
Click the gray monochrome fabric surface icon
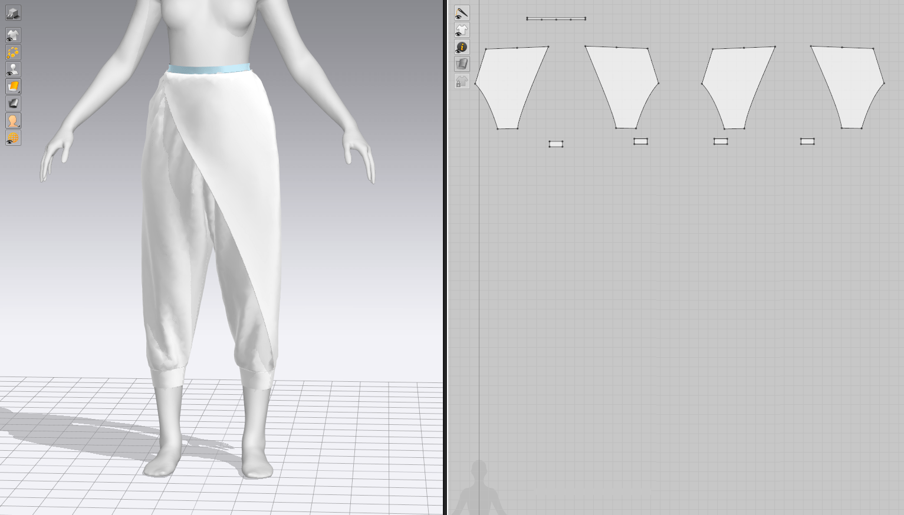(x=13, y=104)
